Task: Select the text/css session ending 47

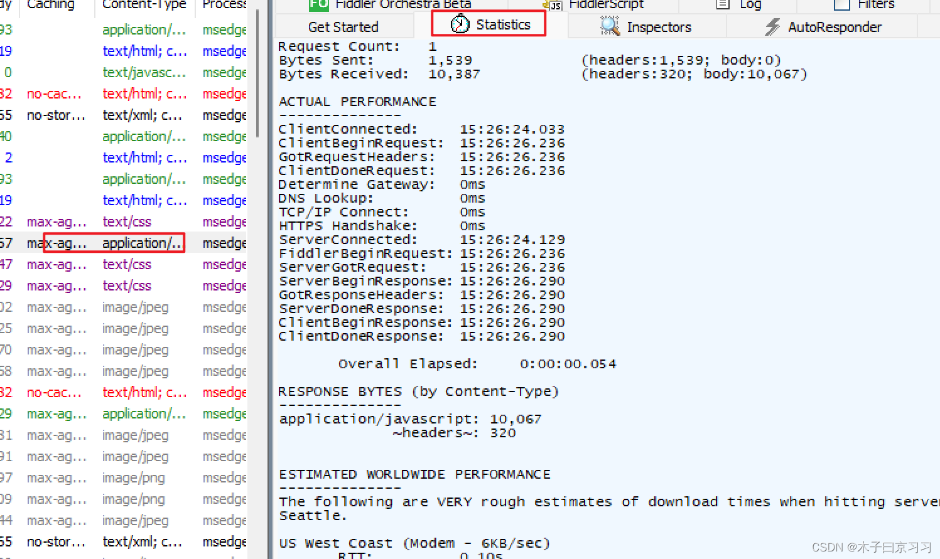Action: click(124, 264)
